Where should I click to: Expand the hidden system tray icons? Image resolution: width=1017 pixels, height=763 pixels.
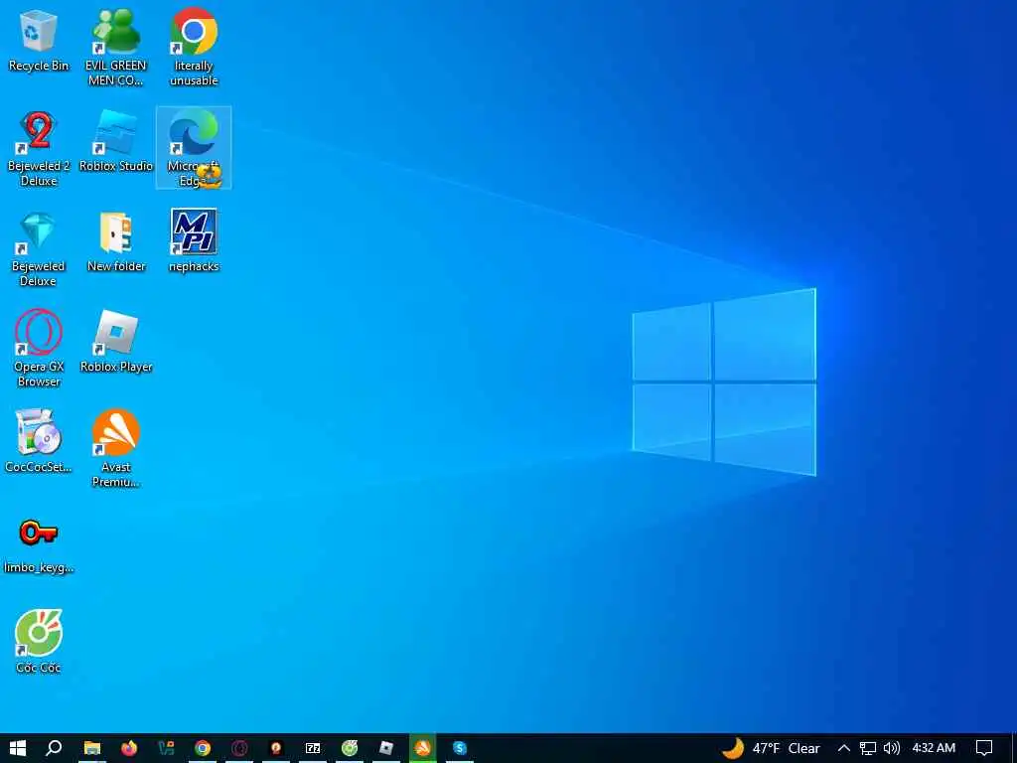(844, 748)
